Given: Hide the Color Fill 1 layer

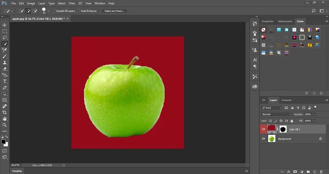Looking at the screenshot, I should pyautogui.click(x=263, y=129).
